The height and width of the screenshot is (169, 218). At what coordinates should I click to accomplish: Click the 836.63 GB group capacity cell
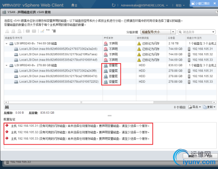[175, 65]
